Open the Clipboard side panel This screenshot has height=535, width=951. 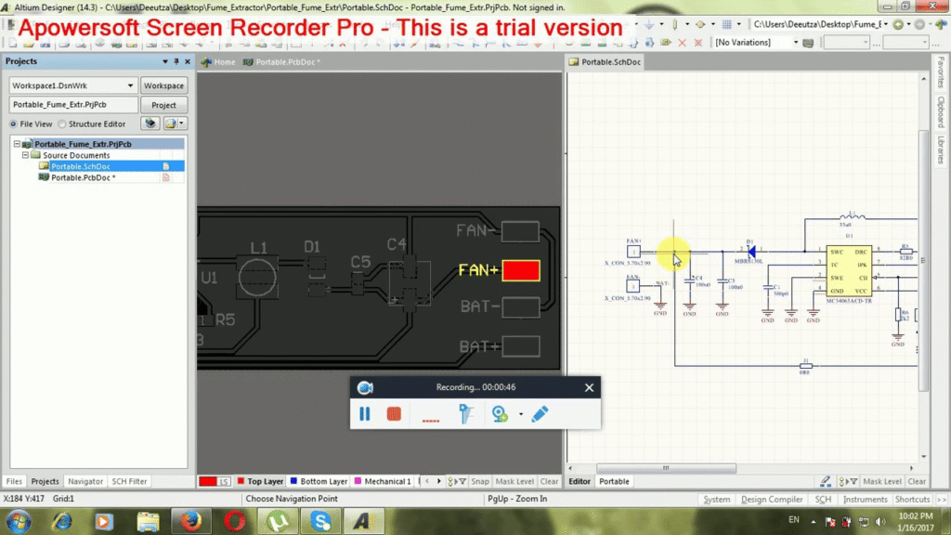[941, 111]
